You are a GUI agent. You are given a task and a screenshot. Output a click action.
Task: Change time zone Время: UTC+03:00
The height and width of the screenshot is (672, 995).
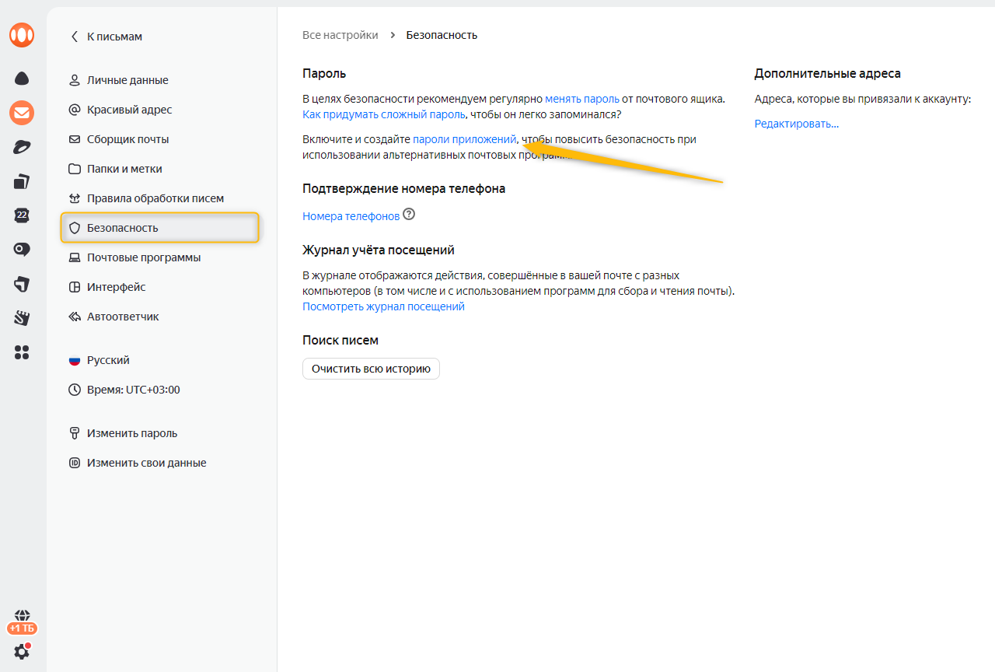133,390
